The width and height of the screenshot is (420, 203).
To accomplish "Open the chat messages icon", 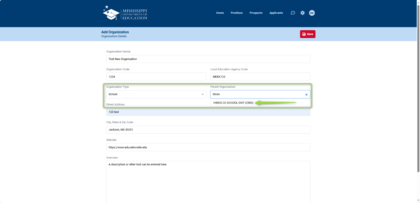I will pos(293,13).
